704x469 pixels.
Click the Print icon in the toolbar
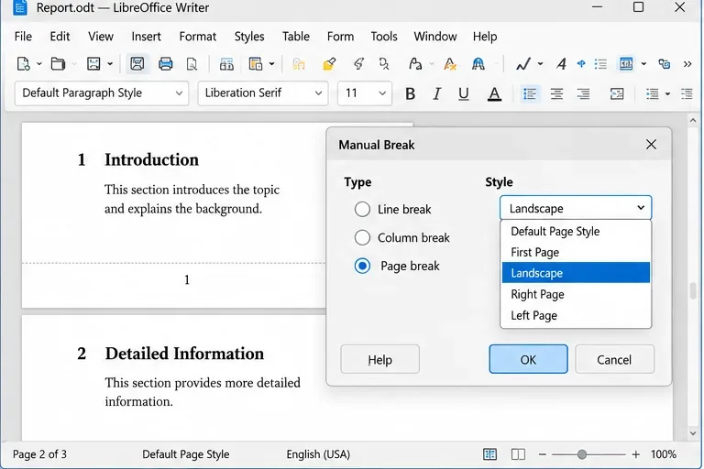pyautogui.click(x=165, y=64)
